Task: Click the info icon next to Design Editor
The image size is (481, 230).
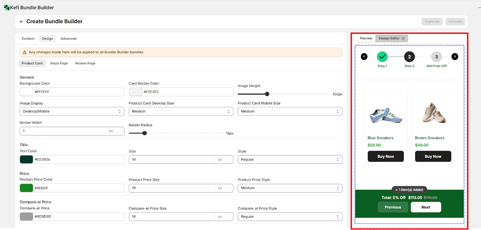Action: tap(403, 38)
